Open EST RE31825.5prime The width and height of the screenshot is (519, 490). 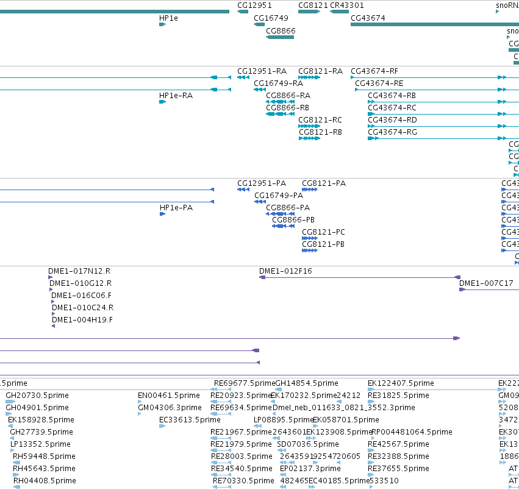click(398, 396)
